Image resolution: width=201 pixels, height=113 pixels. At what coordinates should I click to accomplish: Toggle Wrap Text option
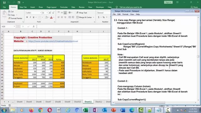coord(82,13)
